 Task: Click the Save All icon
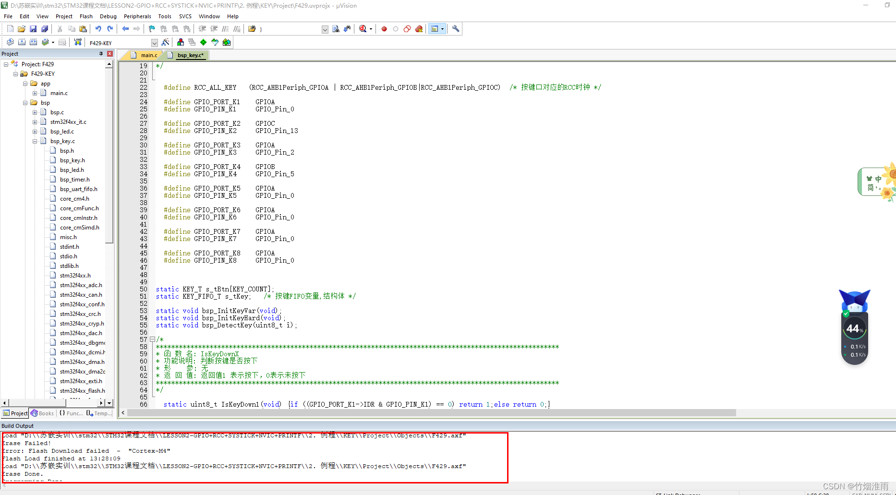click(x=45, y=29)
